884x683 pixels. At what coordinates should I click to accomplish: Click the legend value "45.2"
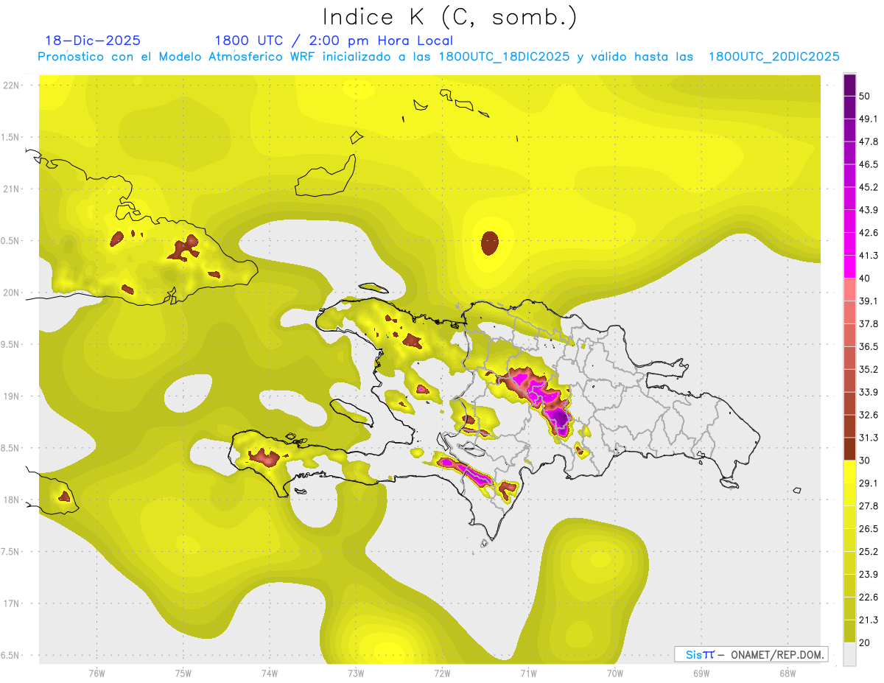pos(869,187)
